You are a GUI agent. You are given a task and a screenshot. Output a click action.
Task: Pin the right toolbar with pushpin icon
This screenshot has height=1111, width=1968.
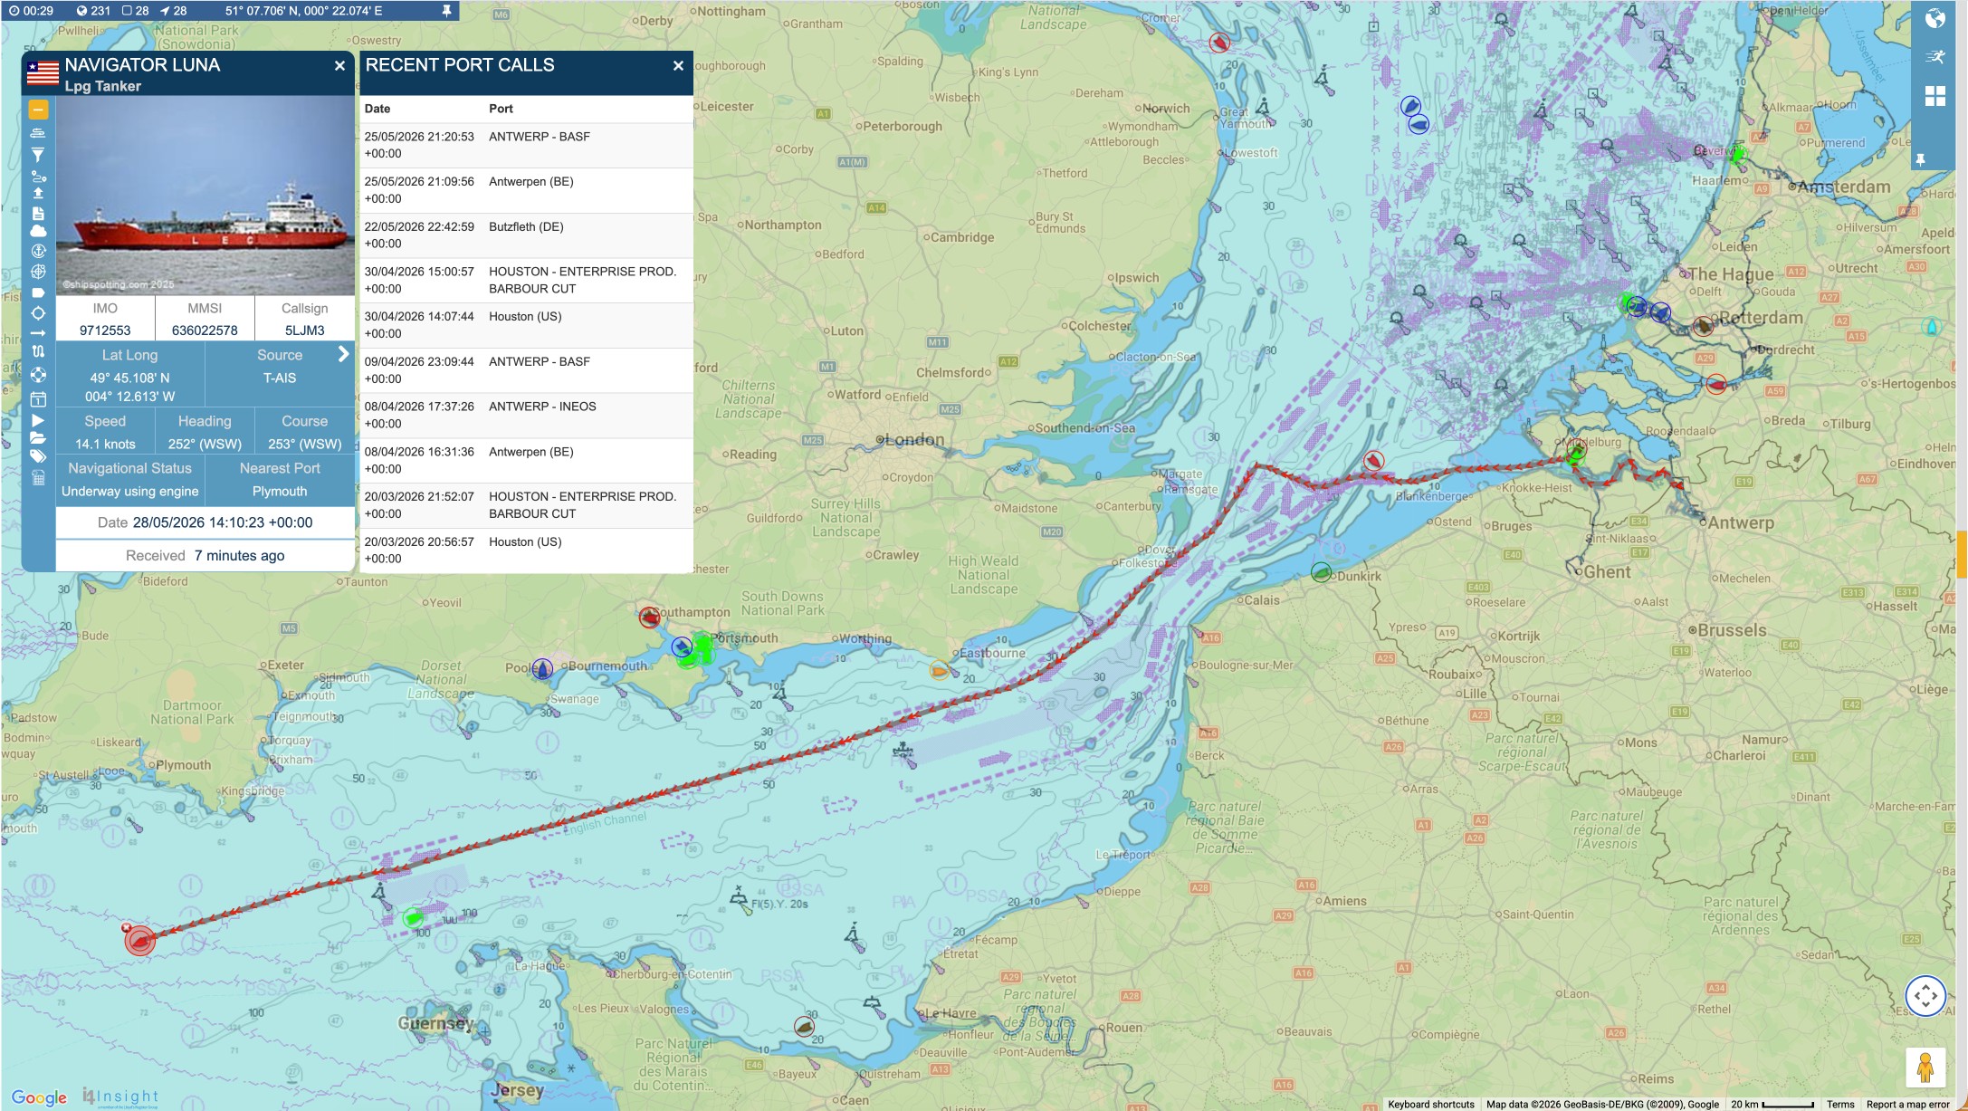pyautogui.click(x=1920, y=160)
